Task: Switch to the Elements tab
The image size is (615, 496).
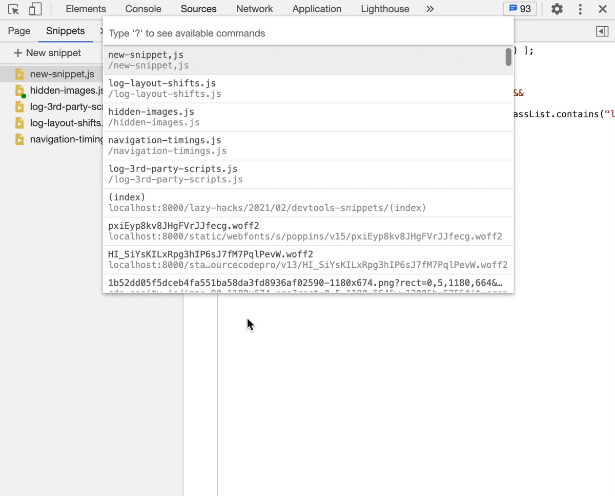Action: tap(86, 9)
